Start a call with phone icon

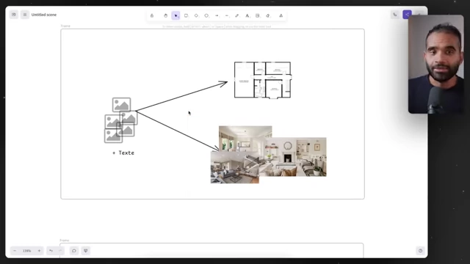[x=395, y=15]
